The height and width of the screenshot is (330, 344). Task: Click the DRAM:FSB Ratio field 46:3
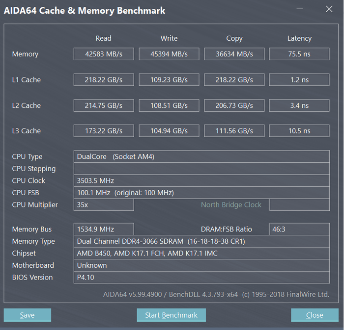[x=299, y=229]
